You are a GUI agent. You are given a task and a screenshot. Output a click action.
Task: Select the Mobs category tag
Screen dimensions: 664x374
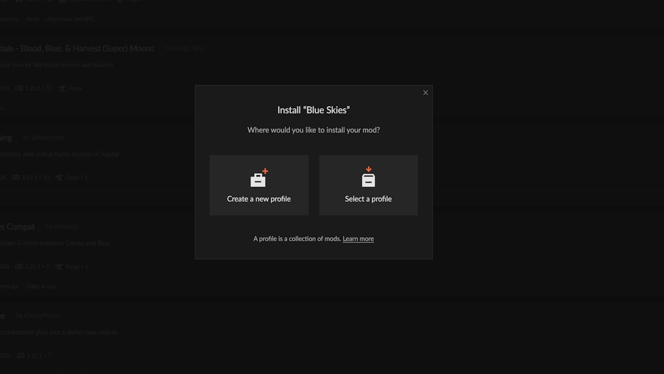point(32,19)
